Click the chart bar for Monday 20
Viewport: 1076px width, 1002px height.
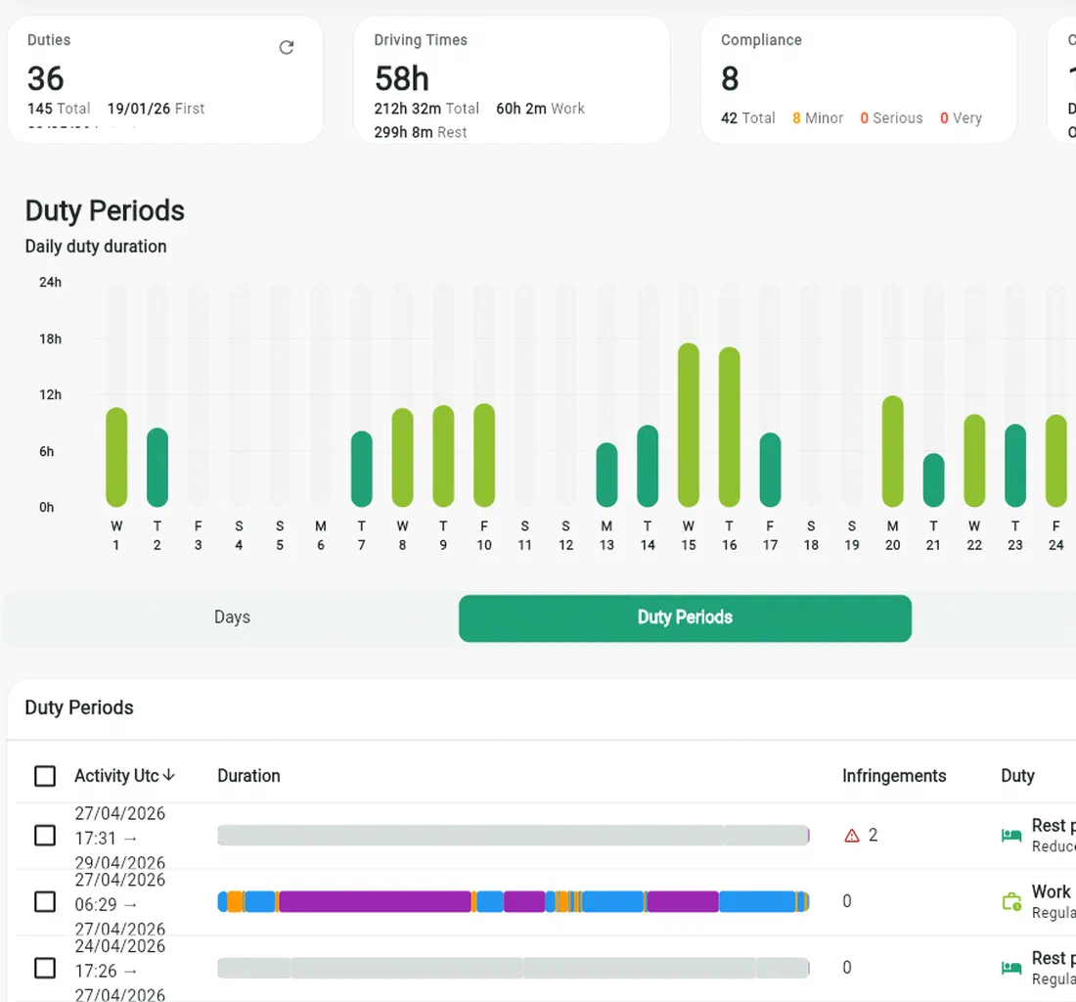pyautogui.click(x=892, y=451)
